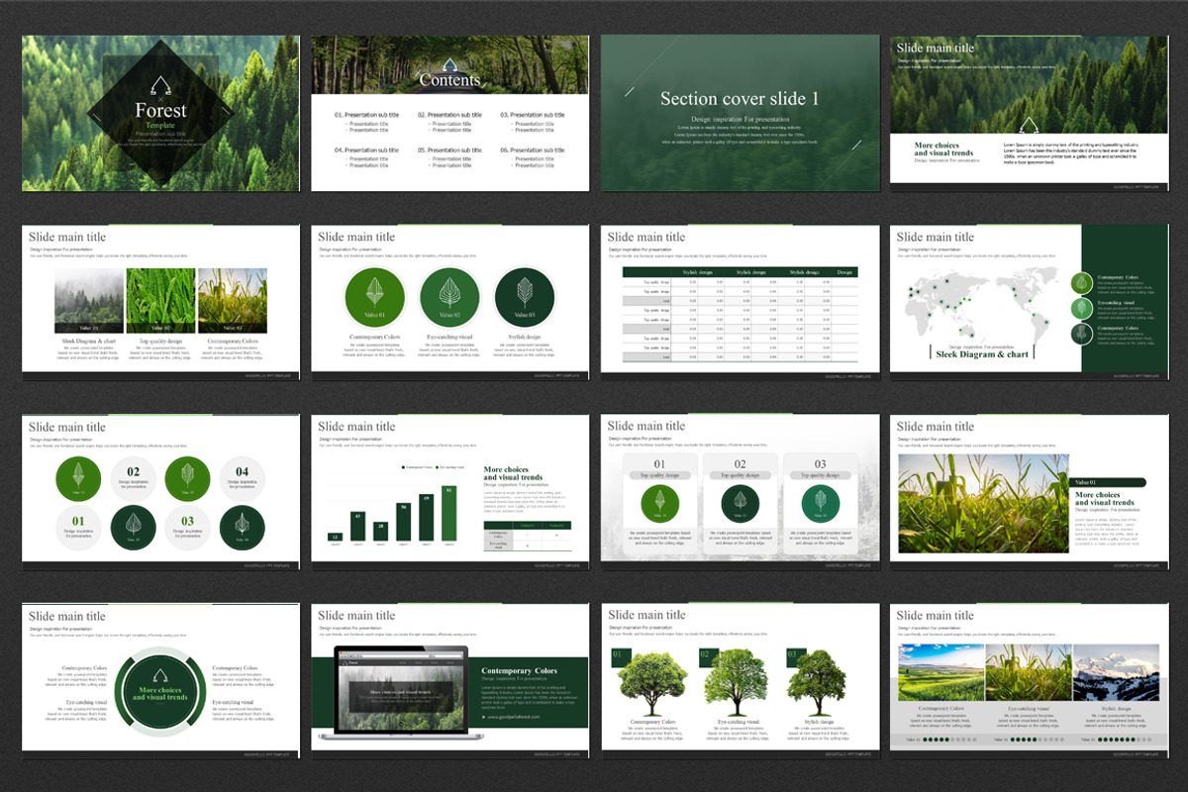Click the Stylish design leaf icon in Value 03 circle
Viewport: 1188px width, 792px height.
(525, 290)
